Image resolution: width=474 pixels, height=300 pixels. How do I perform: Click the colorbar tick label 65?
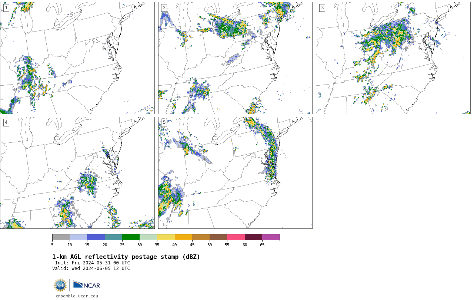click(262, 245)
